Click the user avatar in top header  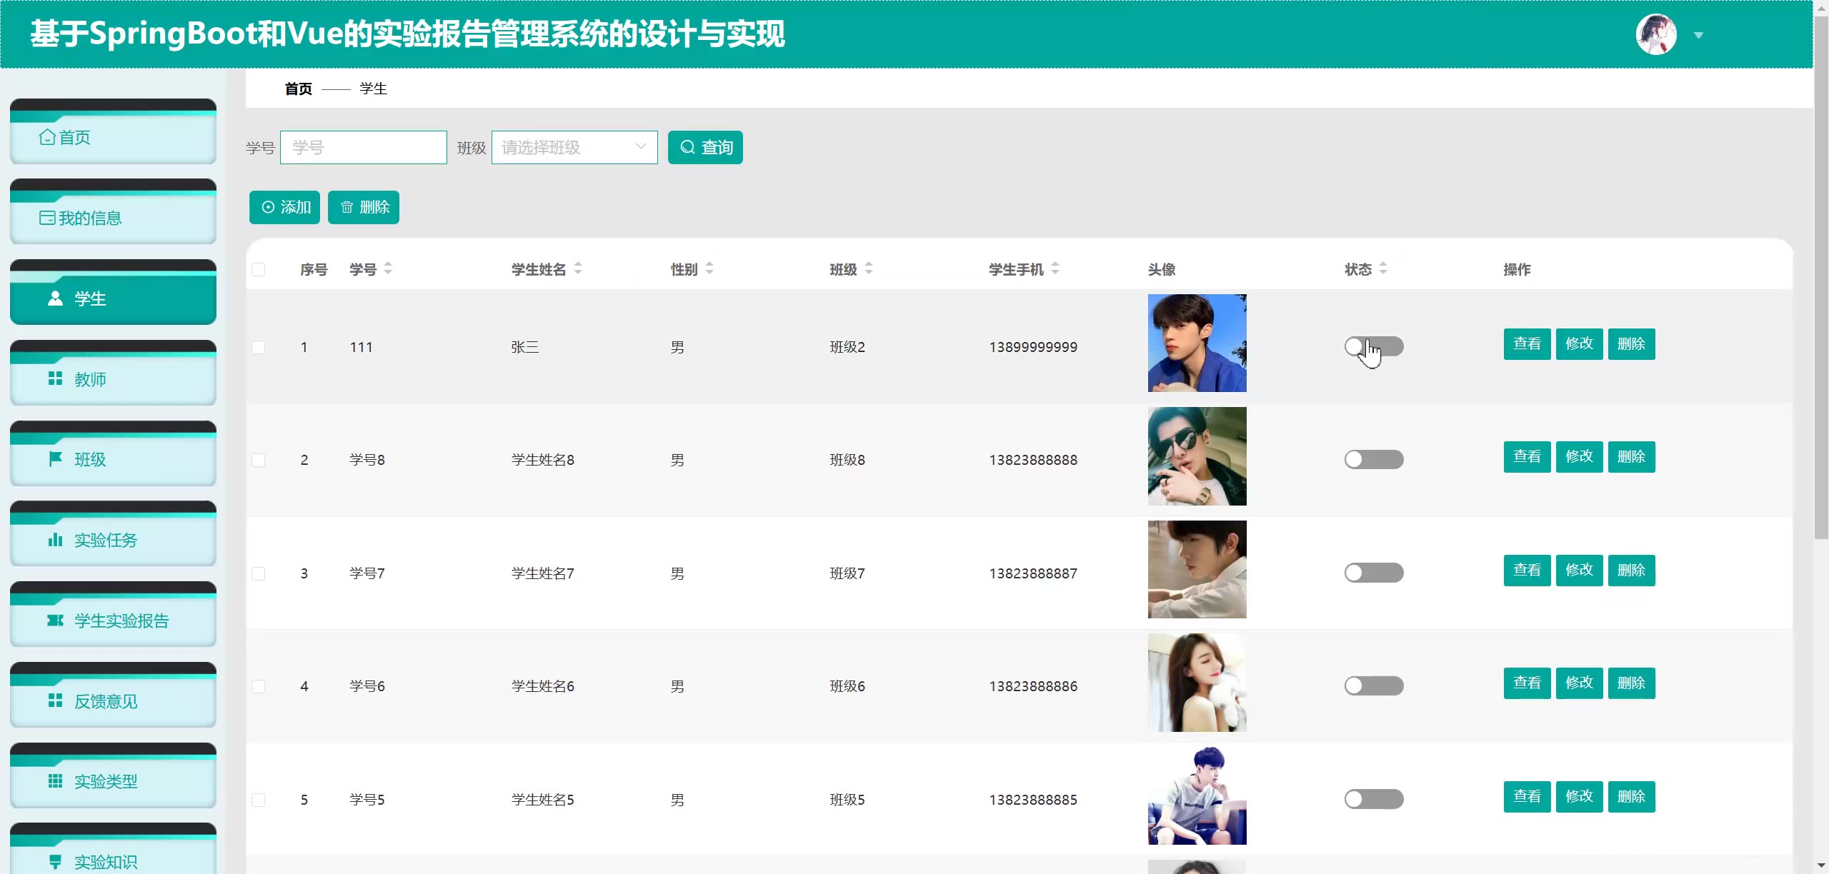coord(1655,34)
